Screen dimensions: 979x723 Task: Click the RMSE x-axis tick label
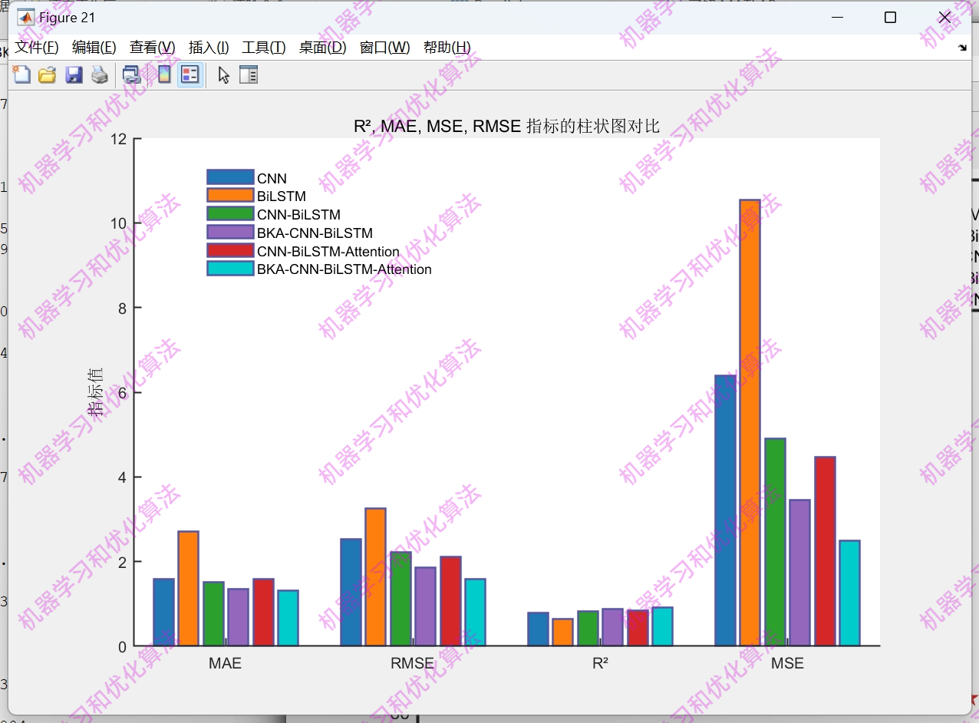point(413,663)
